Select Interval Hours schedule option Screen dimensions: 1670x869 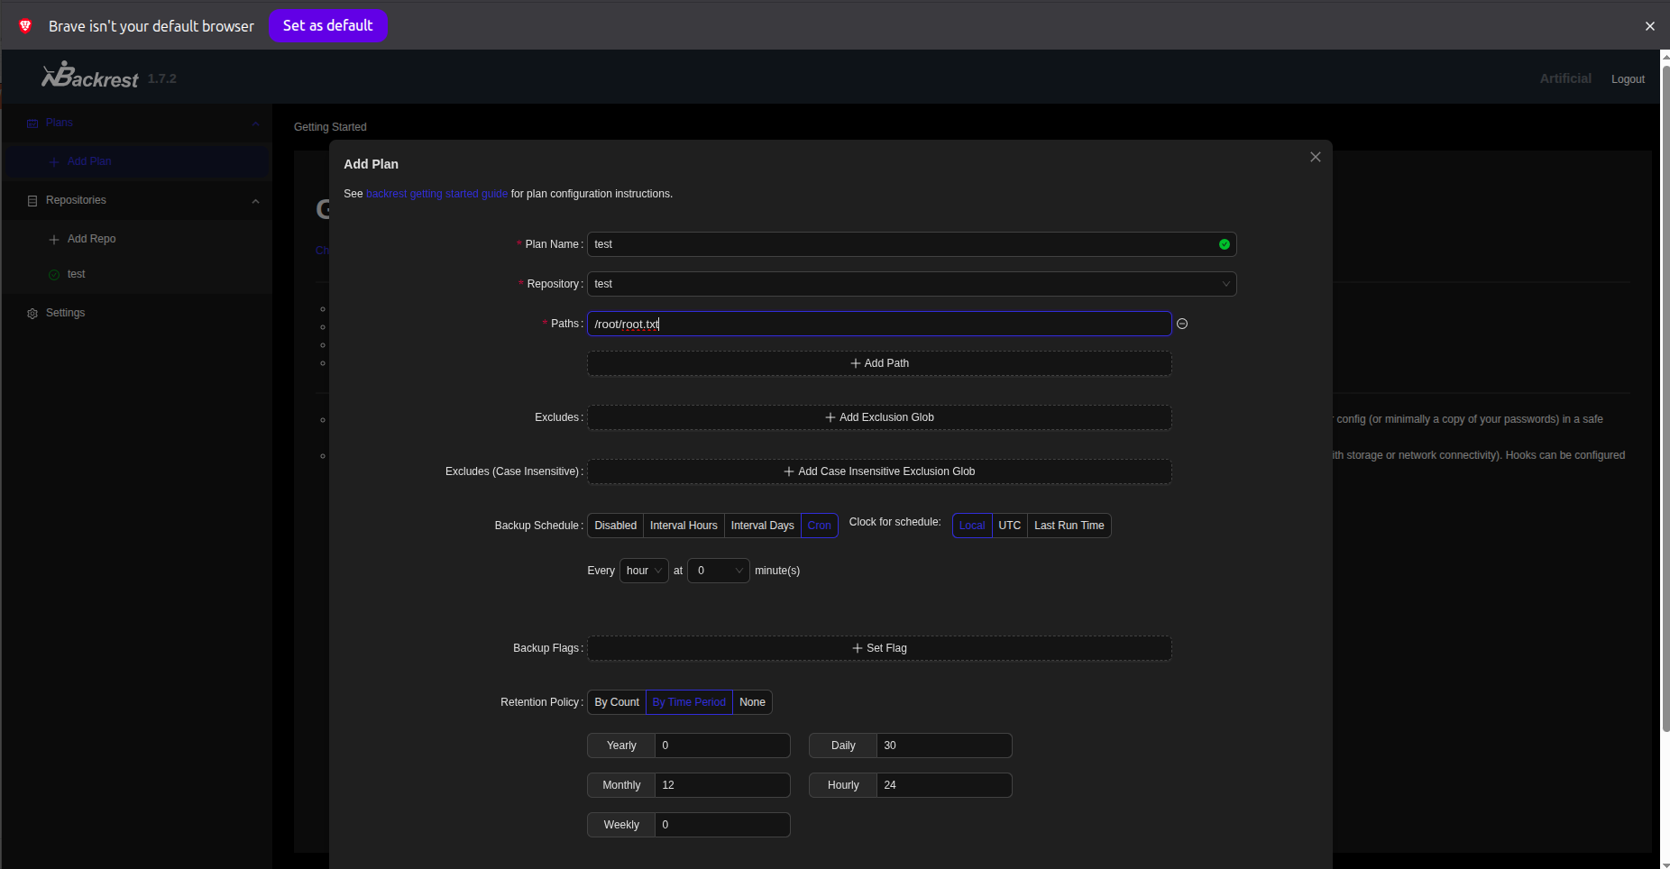[684, 526]
